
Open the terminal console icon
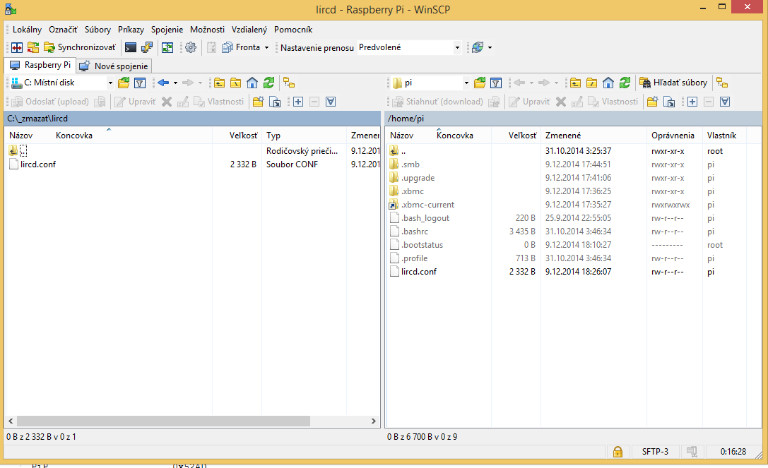[x=130, y=47]
